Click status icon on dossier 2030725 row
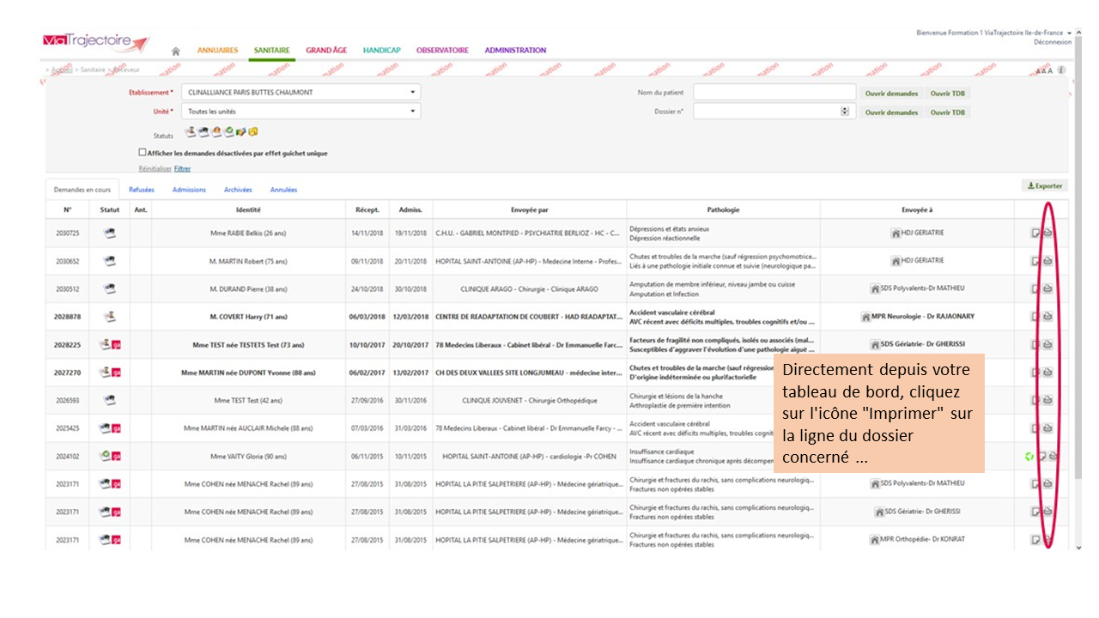Image resolution: width=1099 pixels, height=618 pixels. pyautogui.click(x=109, y=233)
